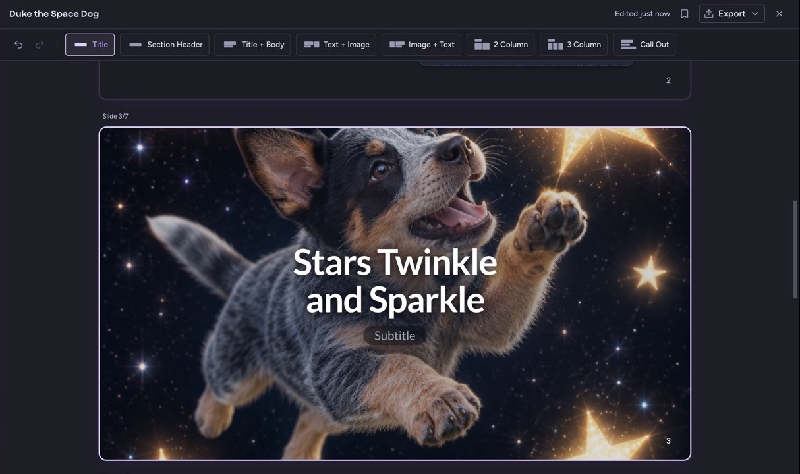Click the "Duke the Space Dog" presentation title
The width and height of the screenshot is (800, 474).
54,14
